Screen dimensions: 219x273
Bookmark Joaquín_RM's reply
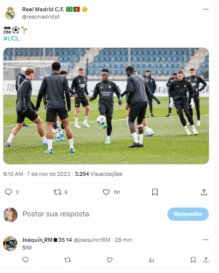[x=193, y=260]
